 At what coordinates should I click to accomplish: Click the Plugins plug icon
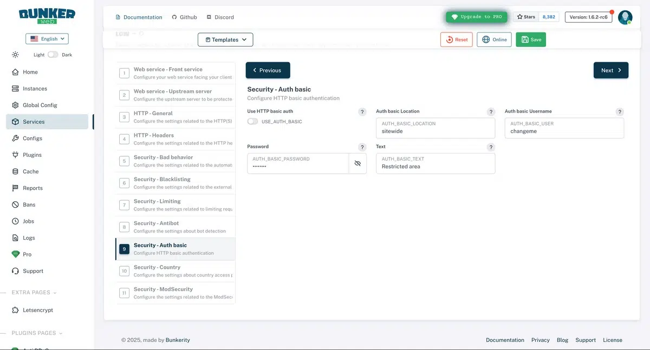[15, 155]
